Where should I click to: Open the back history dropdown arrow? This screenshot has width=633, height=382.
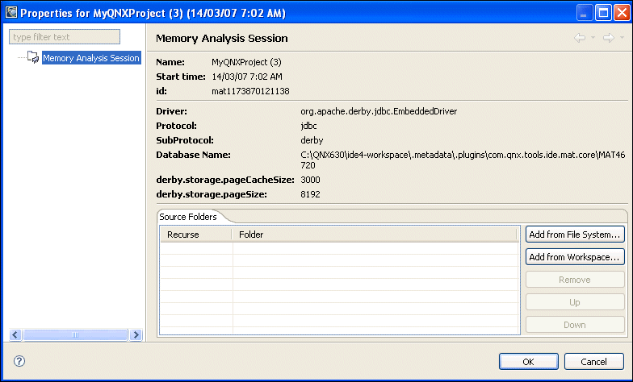(x=593, y=39)
